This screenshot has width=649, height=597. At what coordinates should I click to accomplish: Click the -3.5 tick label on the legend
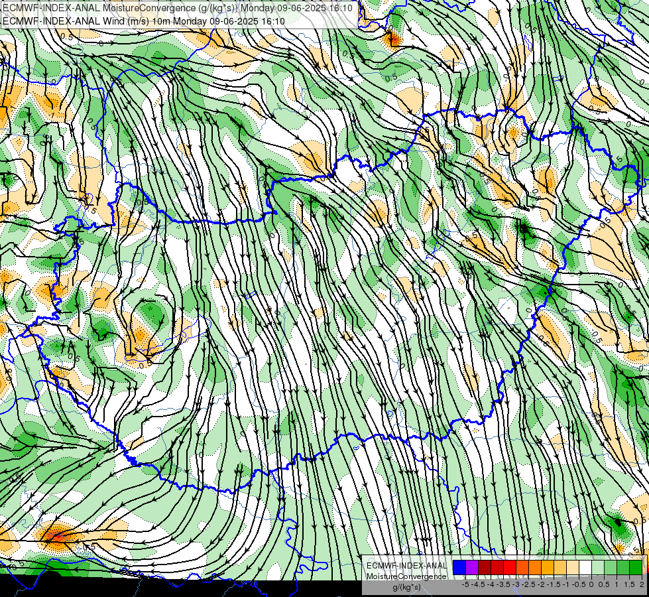tap(503, 584)
